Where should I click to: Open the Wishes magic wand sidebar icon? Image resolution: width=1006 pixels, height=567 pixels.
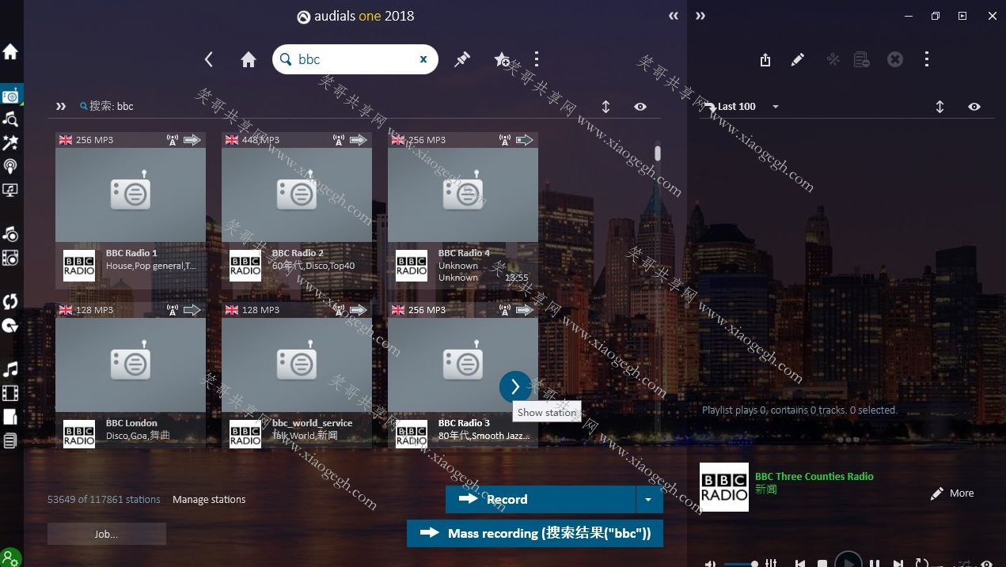10,142
